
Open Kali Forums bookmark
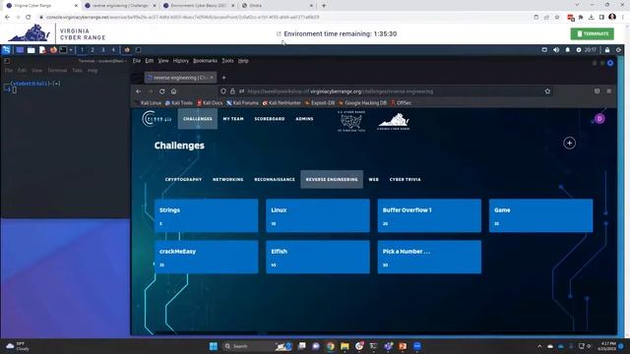click(243, 102)
